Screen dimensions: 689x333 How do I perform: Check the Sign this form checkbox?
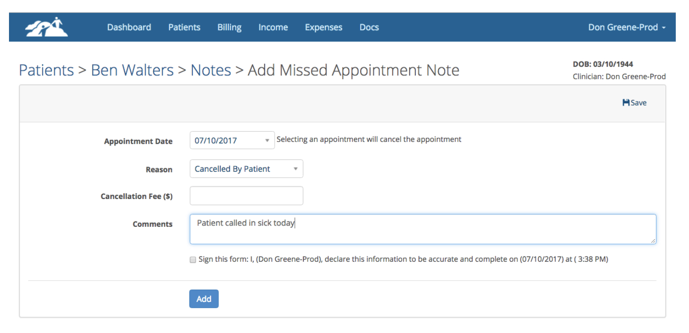pyautogui.click(x=193, y=259)
